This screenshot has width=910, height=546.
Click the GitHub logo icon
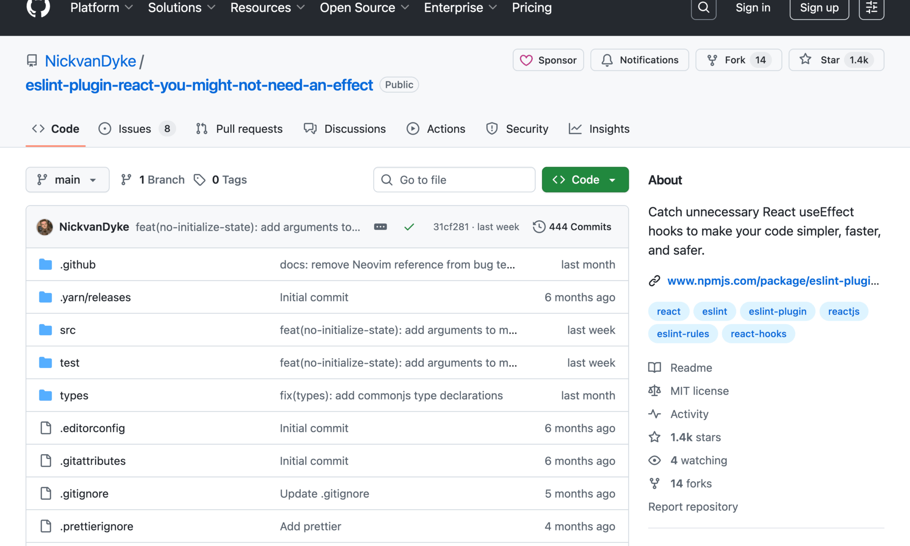coord(38,7)
